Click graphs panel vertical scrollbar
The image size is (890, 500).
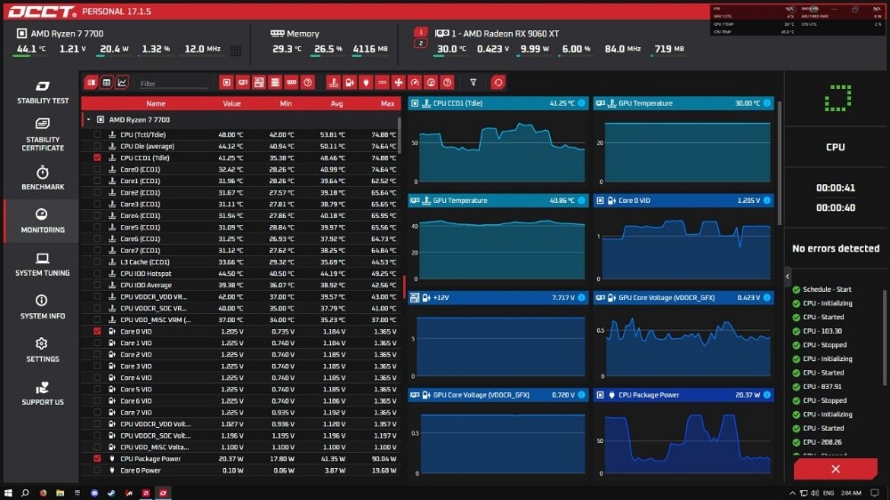(x=780, y=162)
